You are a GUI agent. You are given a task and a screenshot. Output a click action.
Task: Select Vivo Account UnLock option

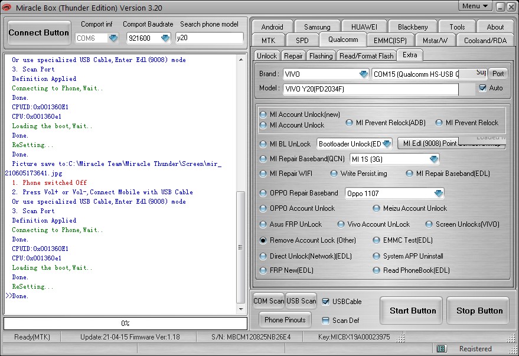point(341,224)
